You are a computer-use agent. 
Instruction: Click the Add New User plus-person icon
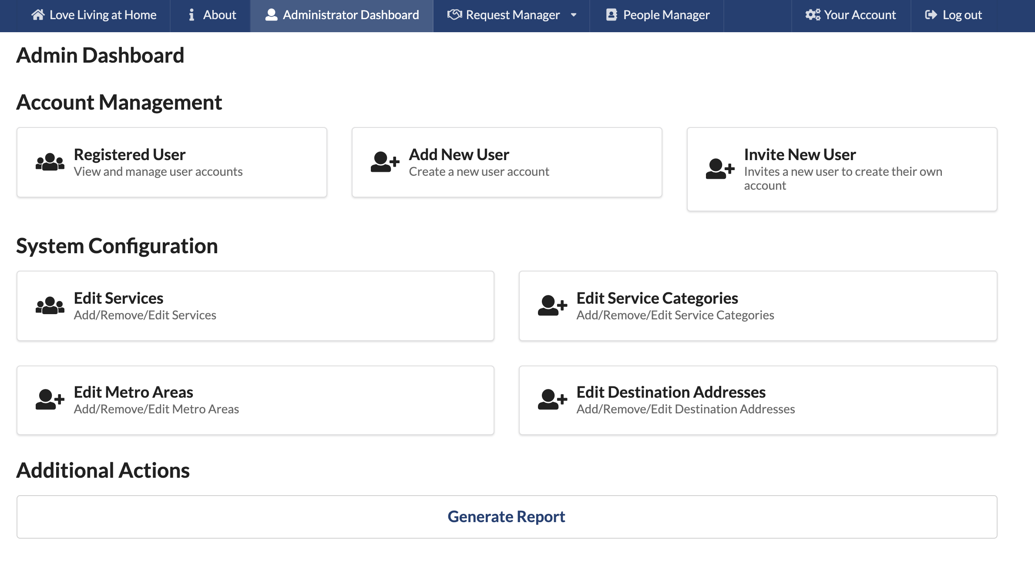[x=385, y=162]
